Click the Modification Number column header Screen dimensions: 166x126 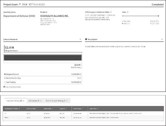(x=11, y=109)
